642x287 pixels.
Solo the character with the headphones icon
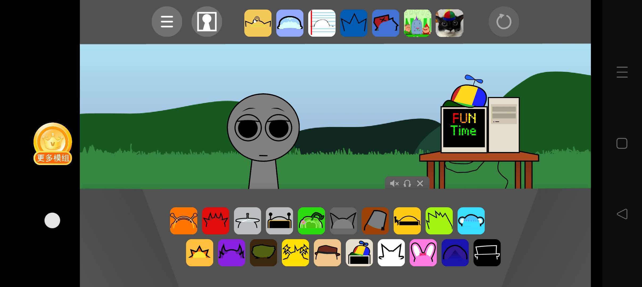click(407, 183)
